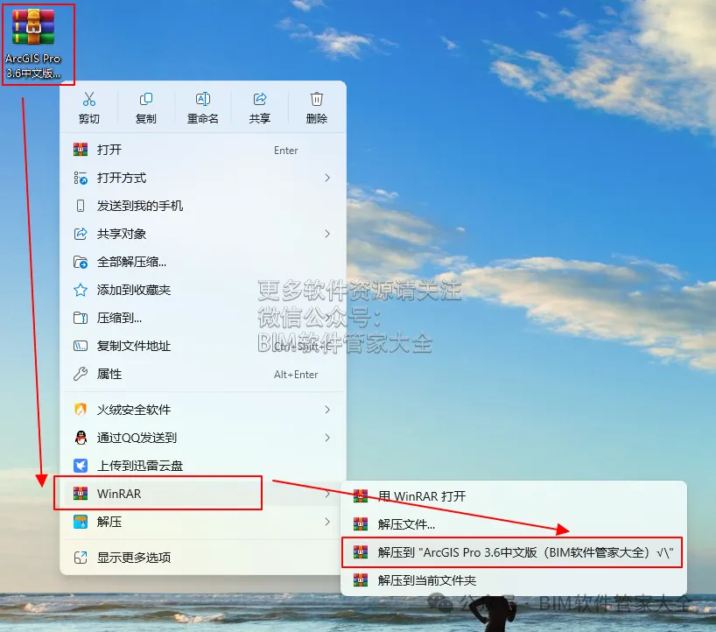
Task: Choose 解压到当前文件夹 in submenu
Action: point(514,580)
